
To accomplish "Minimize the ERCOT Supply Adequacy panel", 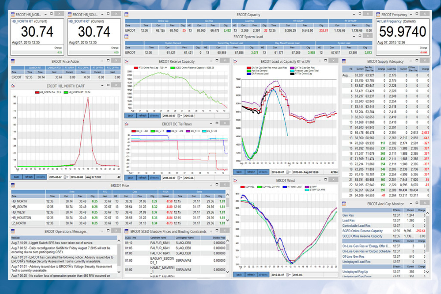I will point(411,60).
